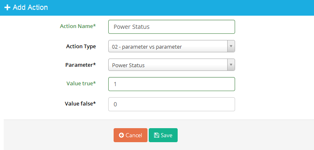314x150 pixels.
Task: Click the plus icon beside Add Action
Action: tap(7, 7)
